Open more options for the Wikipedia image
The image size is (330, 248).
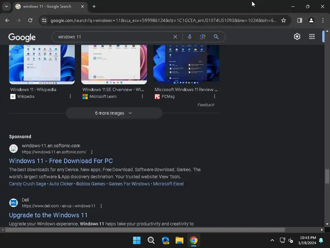(x=70, y=96)
